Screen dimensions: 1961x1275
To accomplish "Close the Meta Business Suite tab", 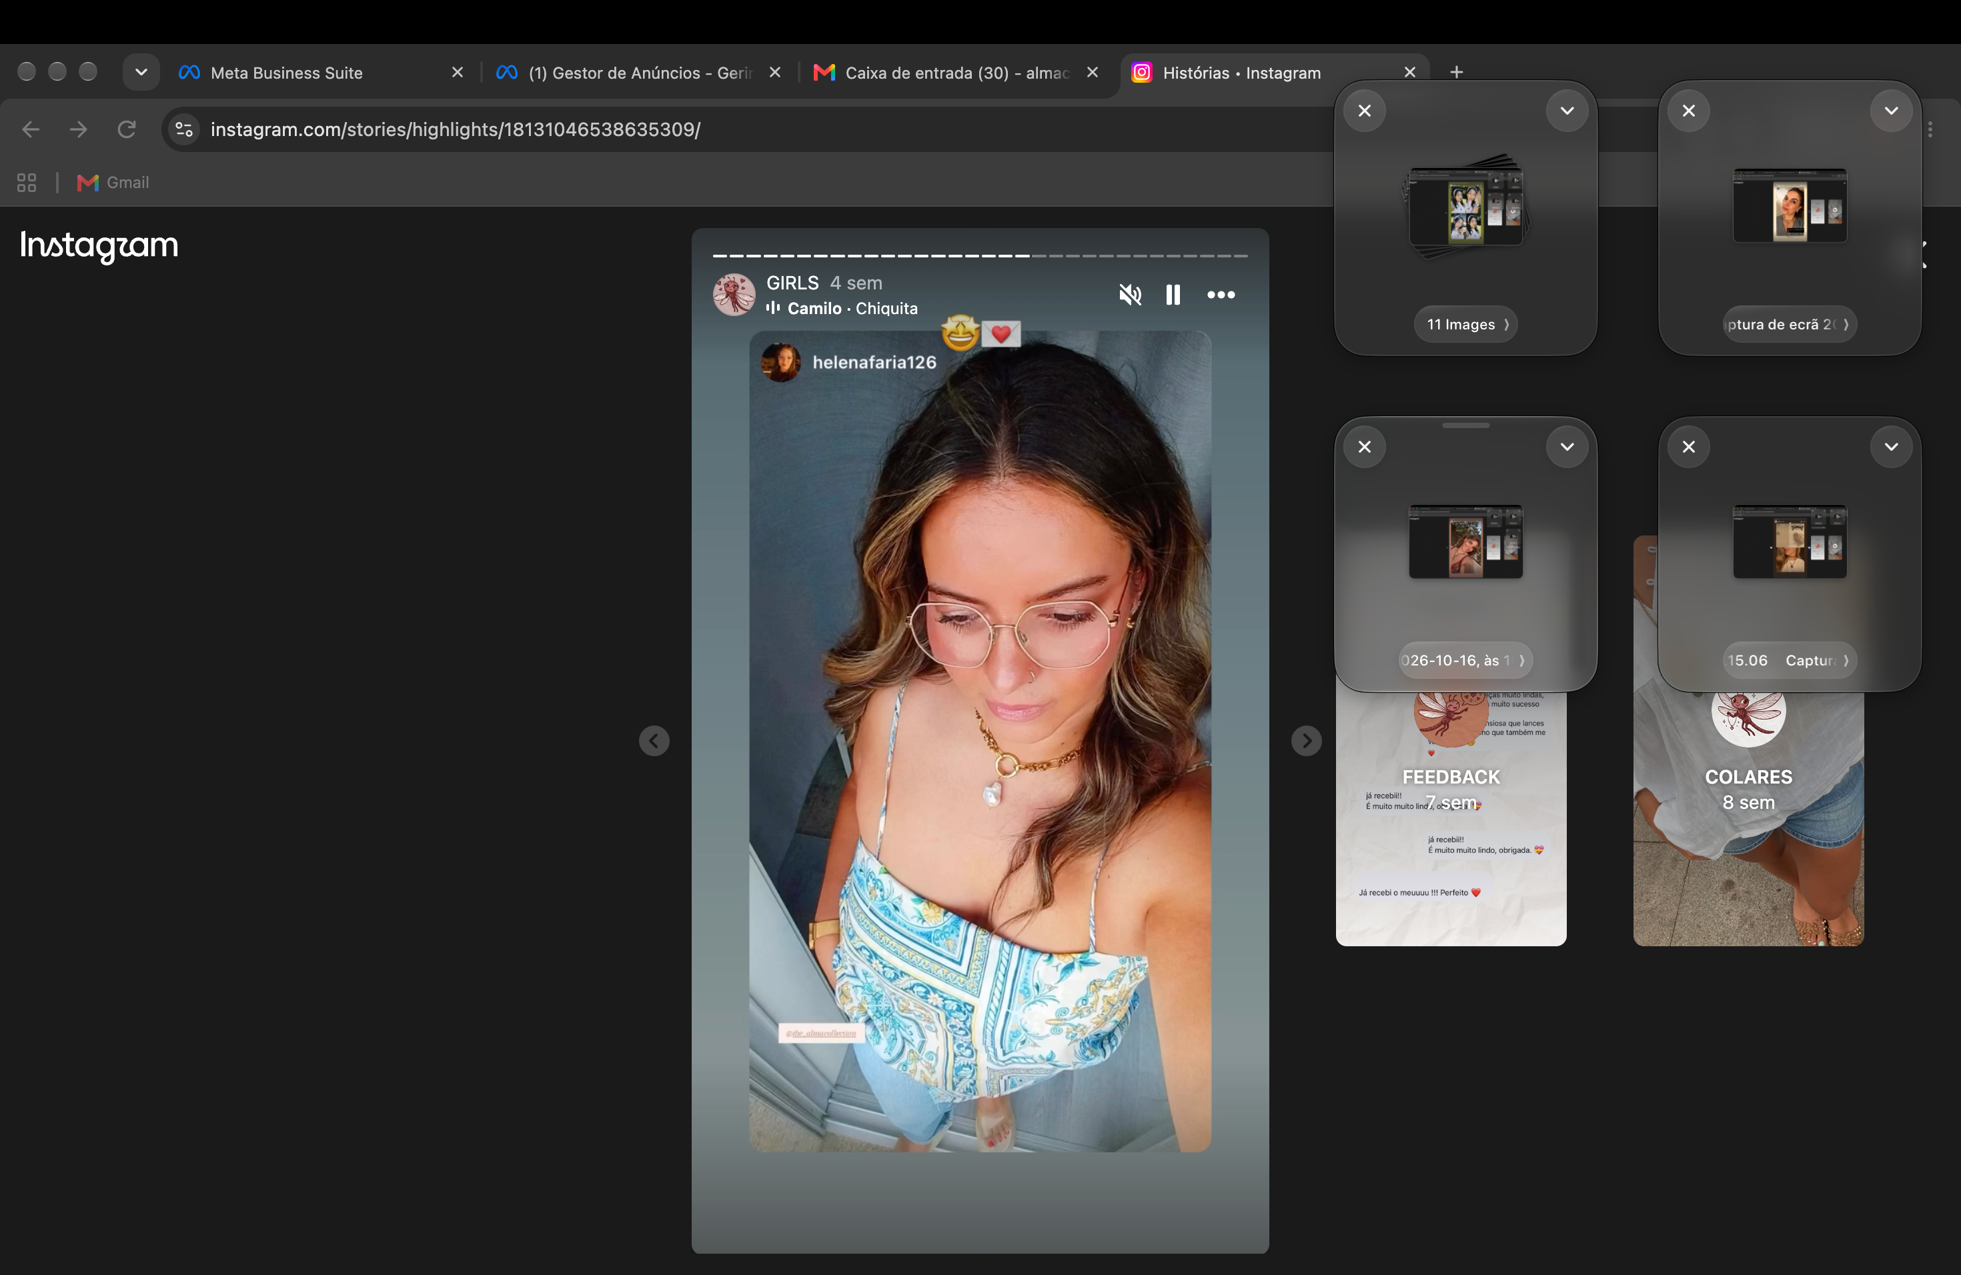I will (x=458, y=73).
